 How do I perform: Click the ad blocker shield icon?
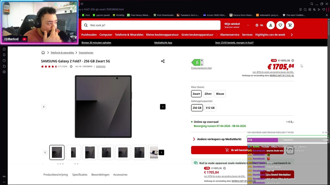(310, 10)
